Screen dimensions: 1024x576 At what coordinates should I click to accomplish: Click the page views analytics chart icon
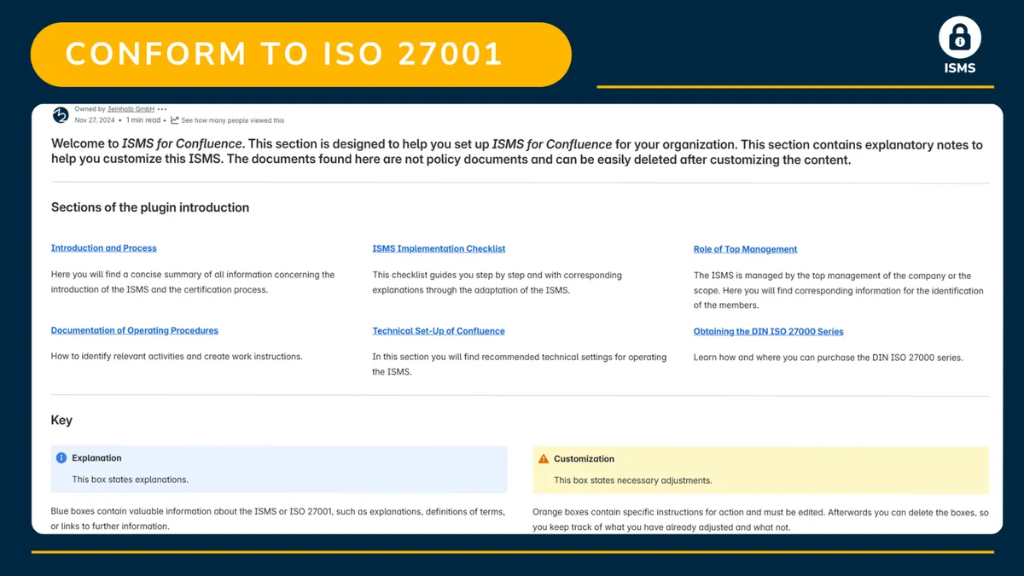click(x=175, y=120)
